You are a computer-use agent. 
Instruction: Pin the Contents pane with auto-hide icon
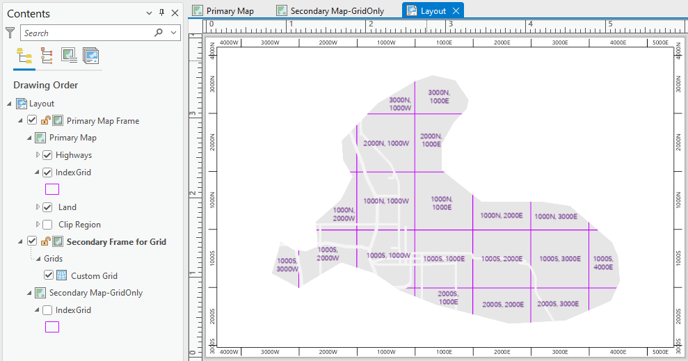coord(162,13)
